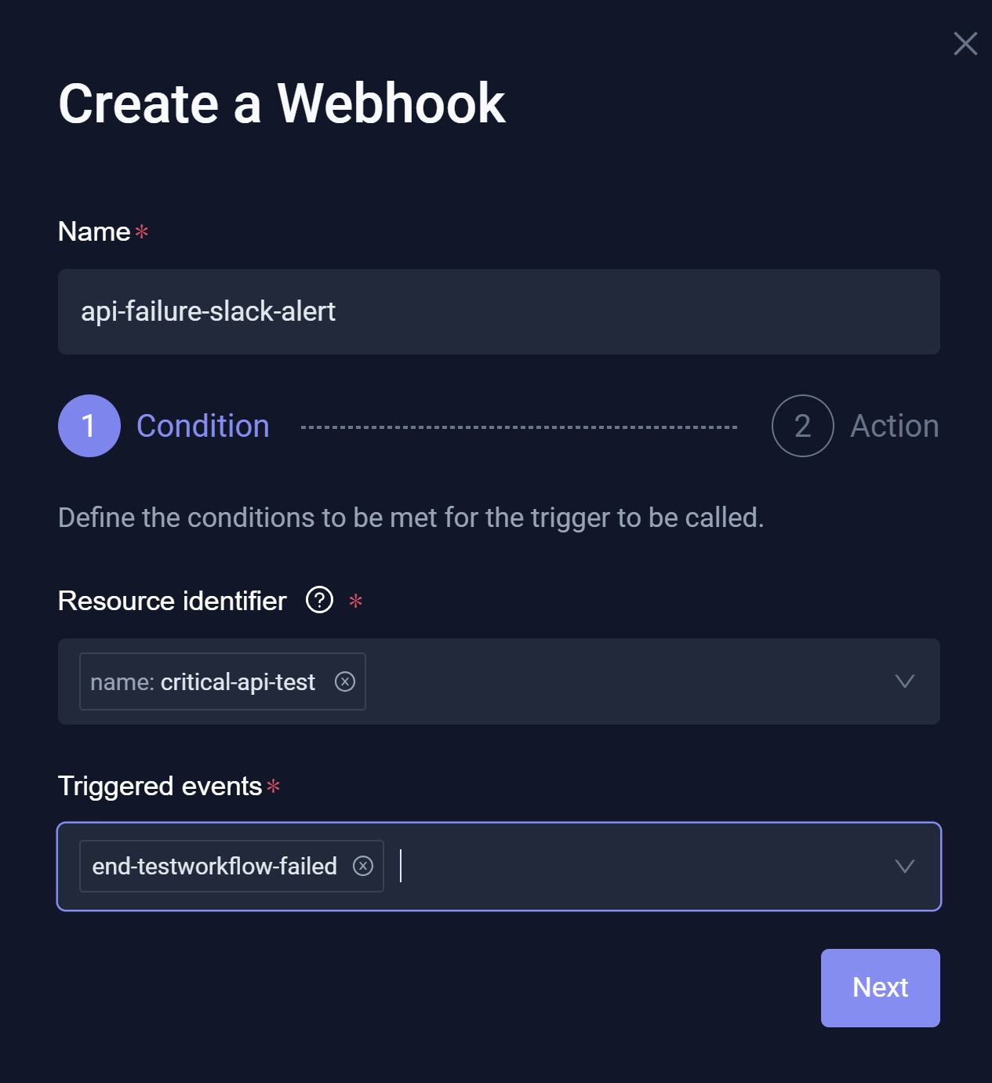Screen dimensions: 992x1083
Task: Click the Action step circle icon
Action: (802, 426)
